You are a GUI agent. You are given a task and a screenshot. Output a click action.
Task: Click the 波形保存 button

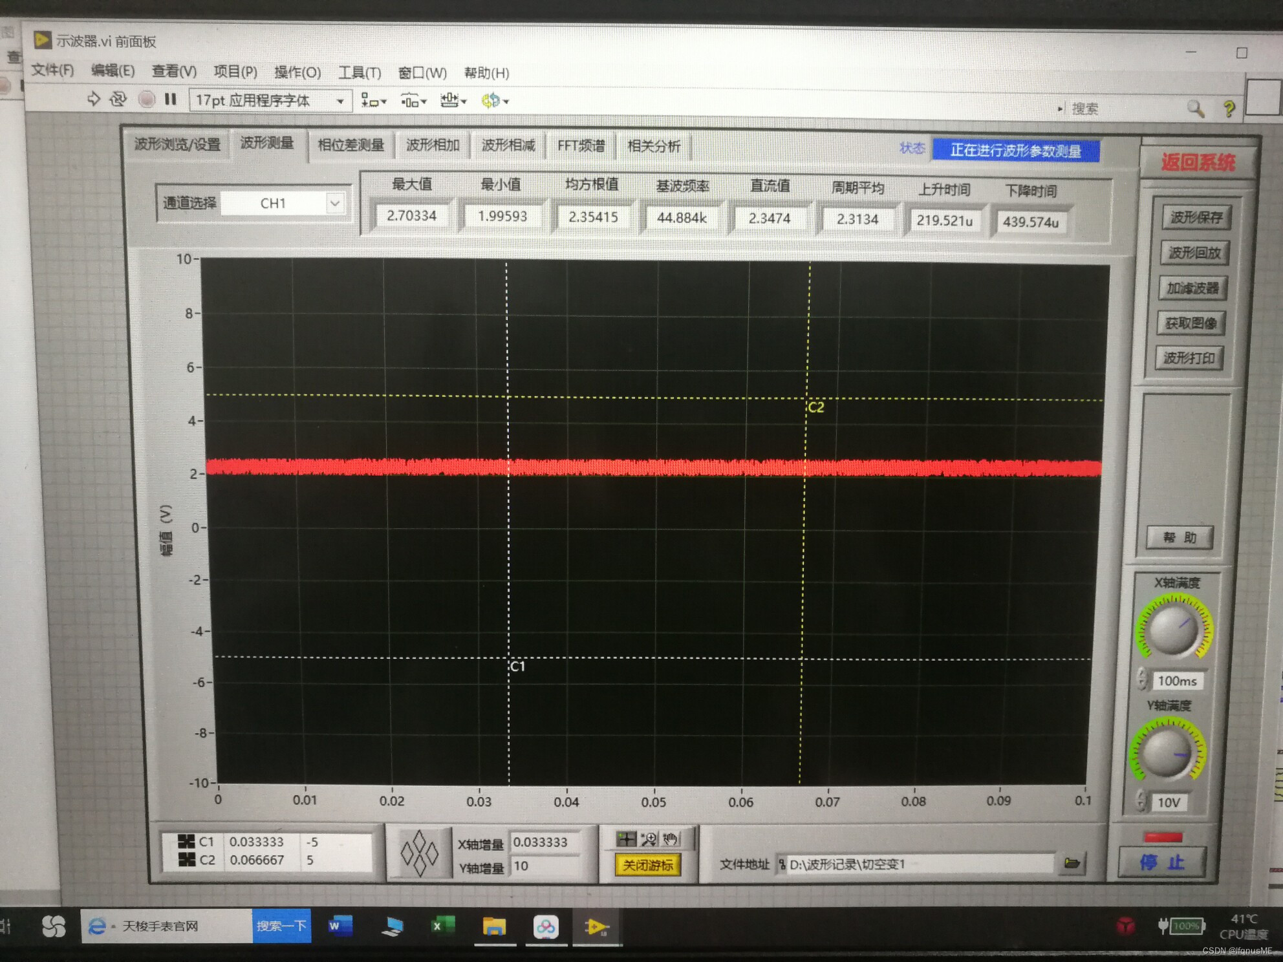(1196, 217)
